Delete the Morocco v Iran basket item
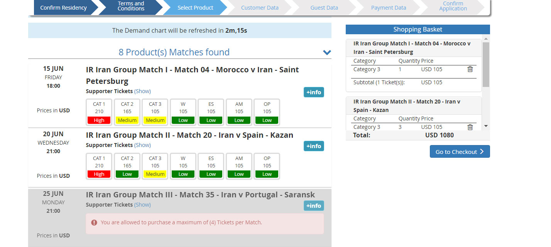This screenshot has height=247, width=551. 470,69
